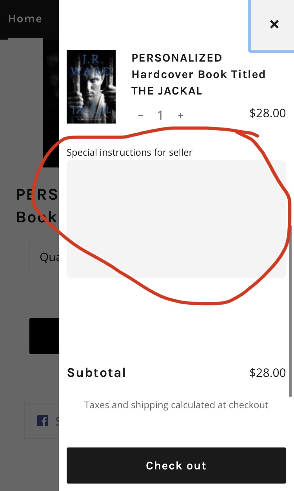Click the 'Special instructions for seller' label
This screenshot has height=491, width=294.
click(x=129, y=152)
